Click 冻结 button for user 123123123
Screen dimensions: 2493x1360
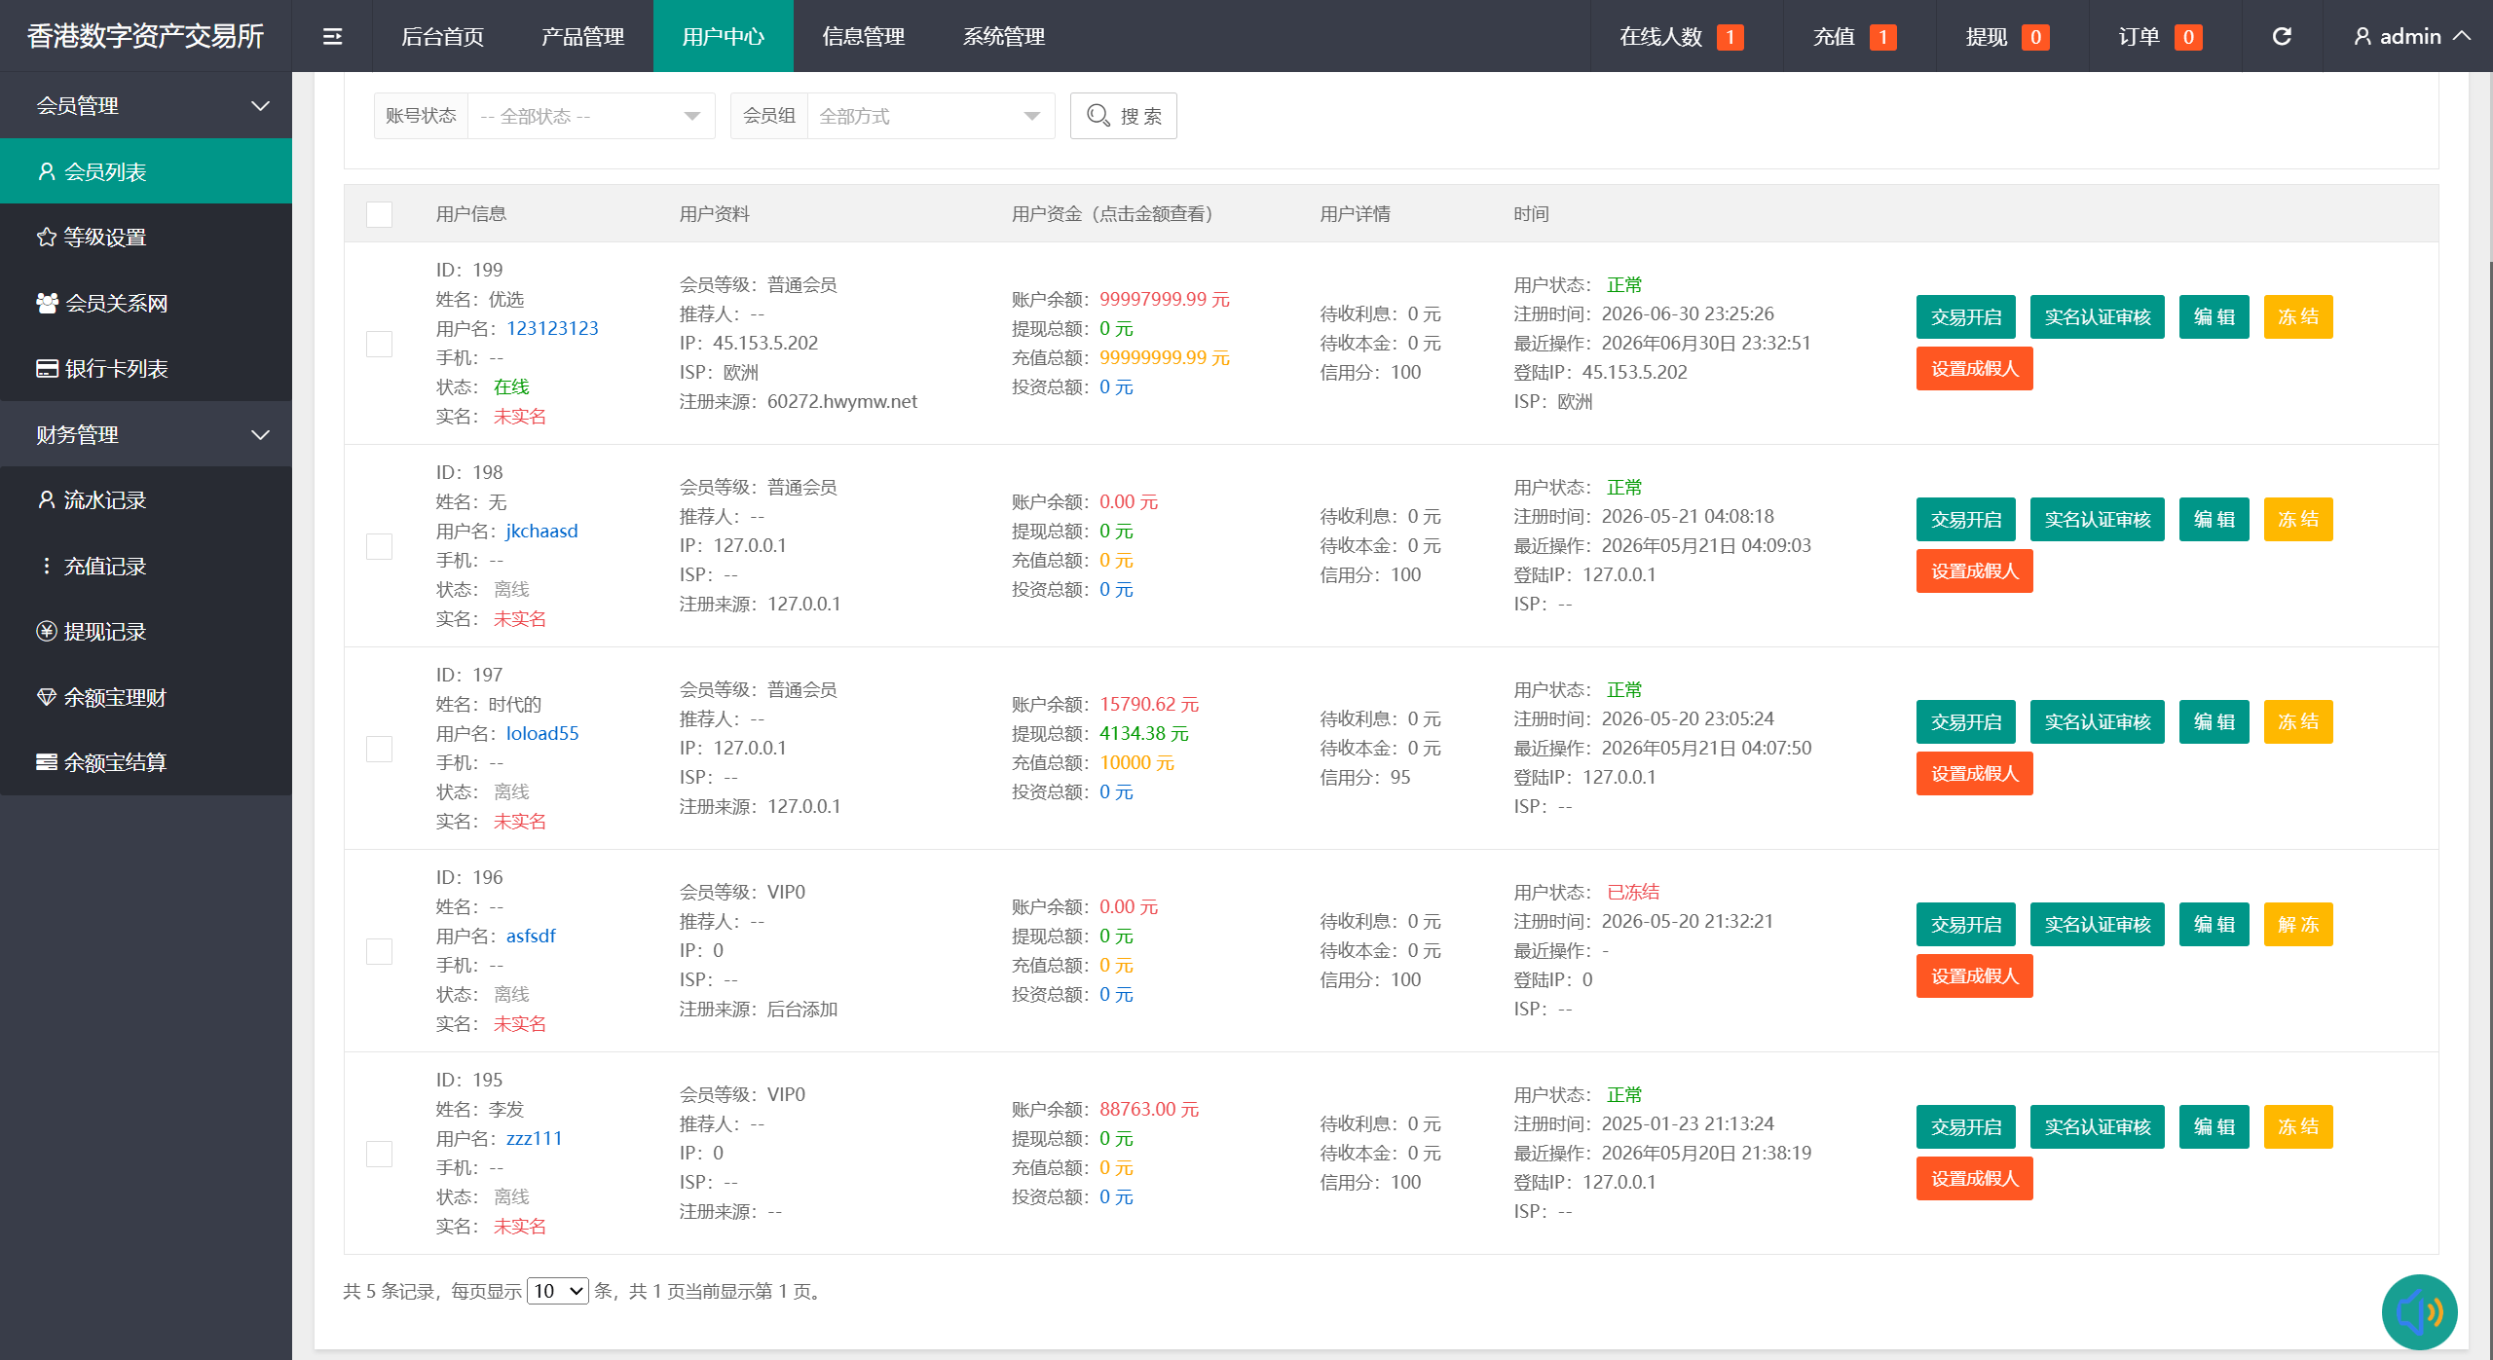pos(2297,316)
